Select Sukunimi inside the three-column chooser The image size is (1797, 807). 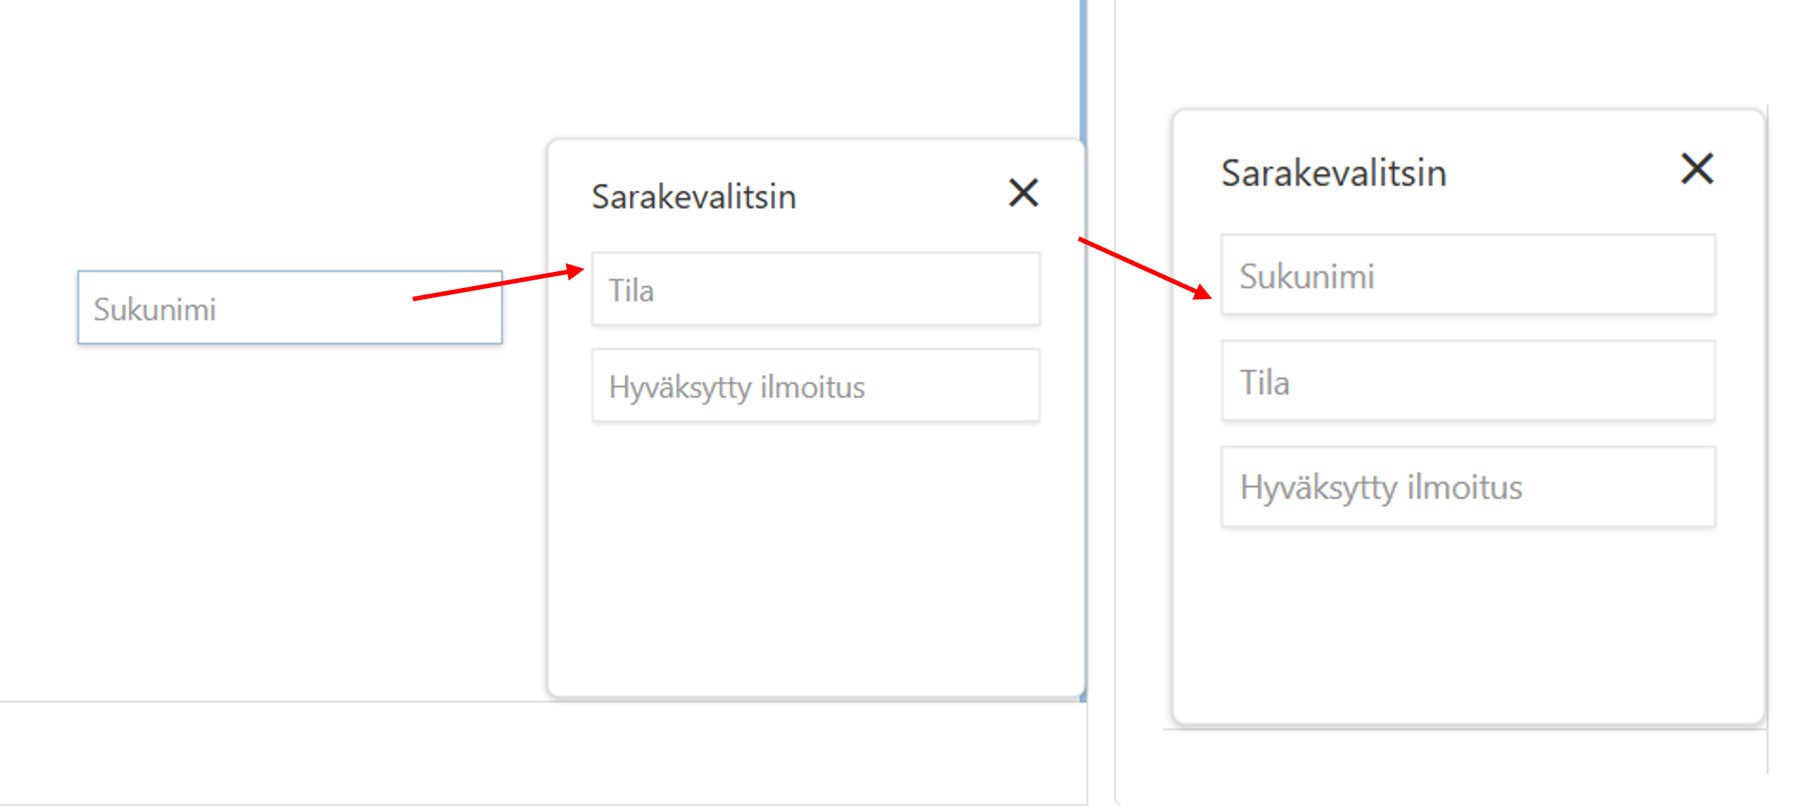click(1468, 275)
